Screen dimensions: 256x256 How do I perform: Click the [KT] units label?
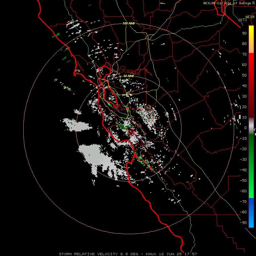243,20
